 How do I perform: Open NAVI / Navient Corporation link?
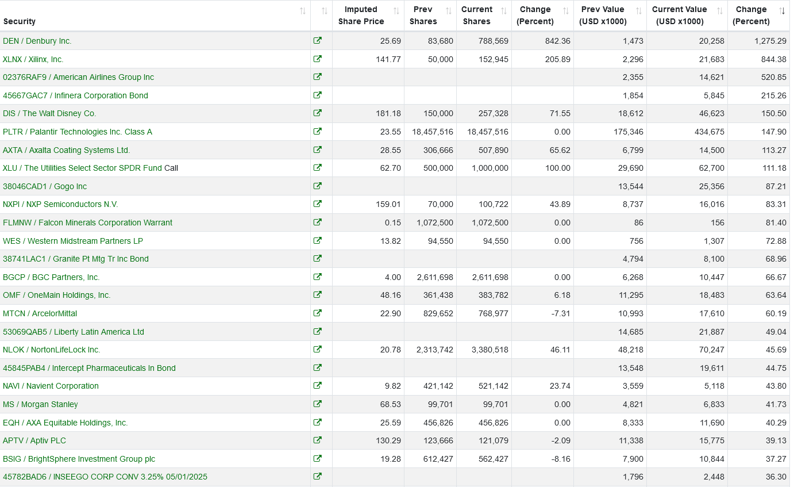tap(51, 386)
